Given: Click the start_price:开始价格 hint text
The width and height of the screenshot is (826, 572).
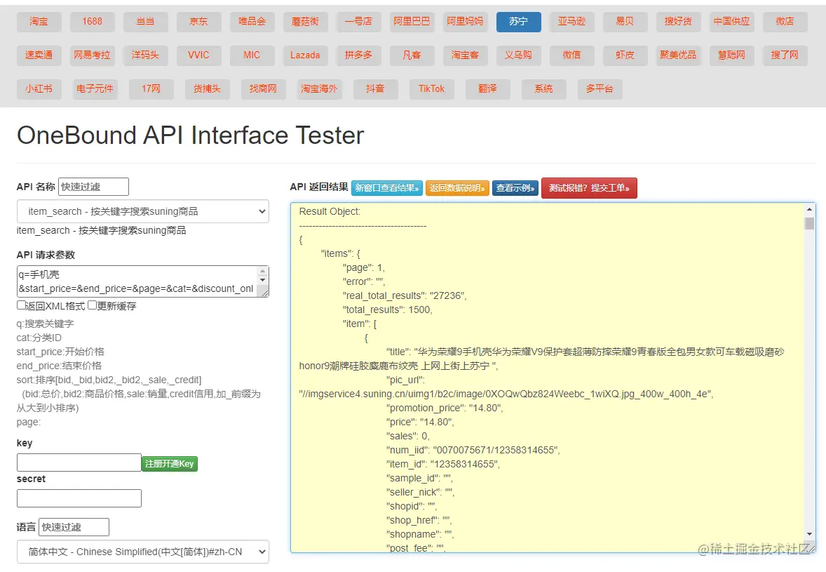Looking at the screenshot, I should (x=60, y=352).
